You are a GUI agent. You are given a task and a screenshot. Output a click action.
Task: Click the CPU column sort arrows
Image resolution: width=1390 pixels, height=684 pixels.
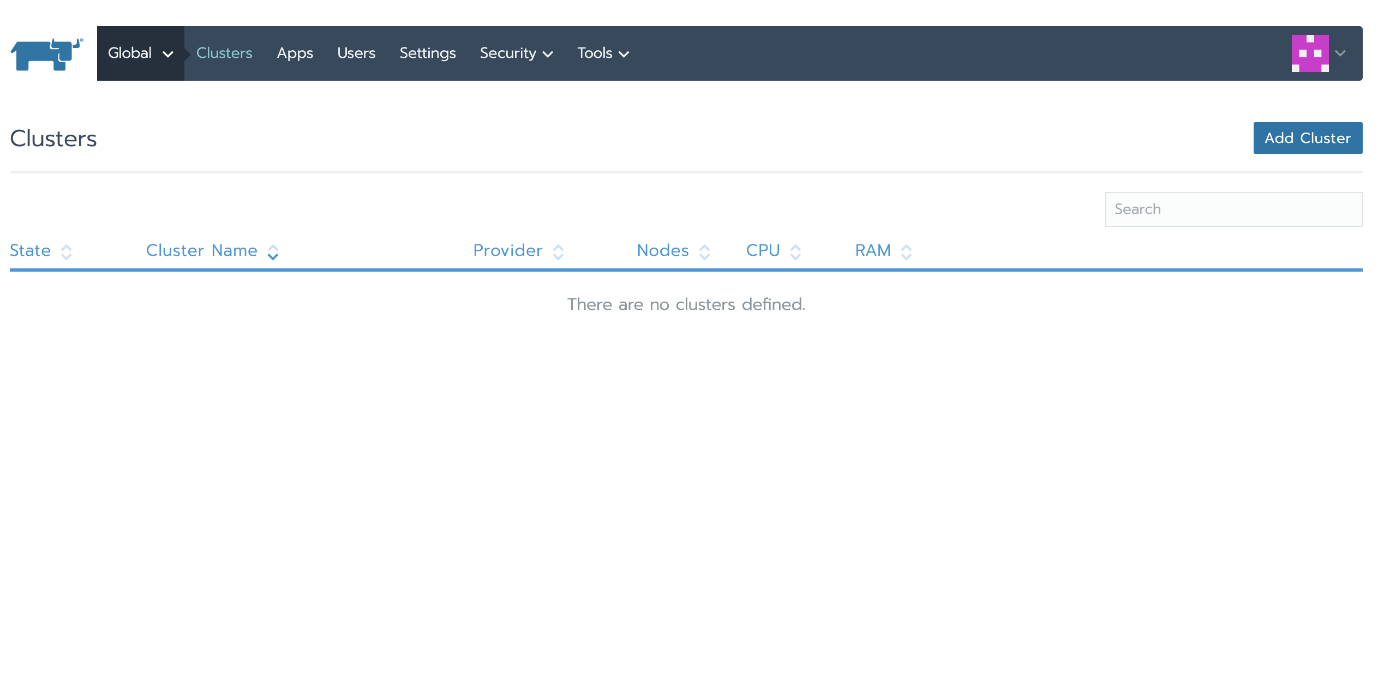795,252
